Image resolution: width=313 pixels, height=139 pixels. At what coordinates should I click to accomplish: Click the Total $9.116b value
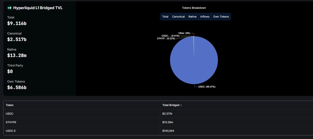point(17,23)
